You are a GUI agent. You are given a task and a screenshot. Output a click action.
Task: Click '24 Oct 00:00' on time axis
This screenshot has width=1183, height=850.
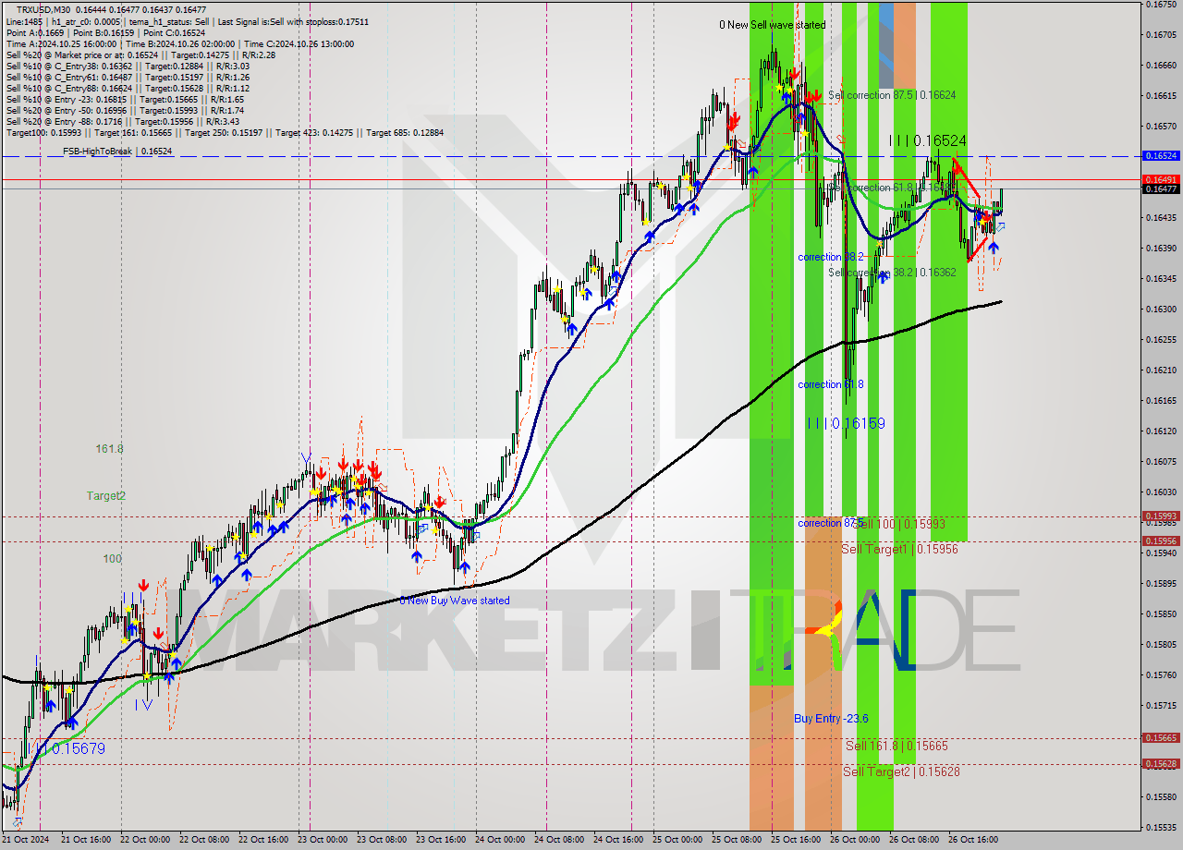pyautogui.click(x=500, y=840)
